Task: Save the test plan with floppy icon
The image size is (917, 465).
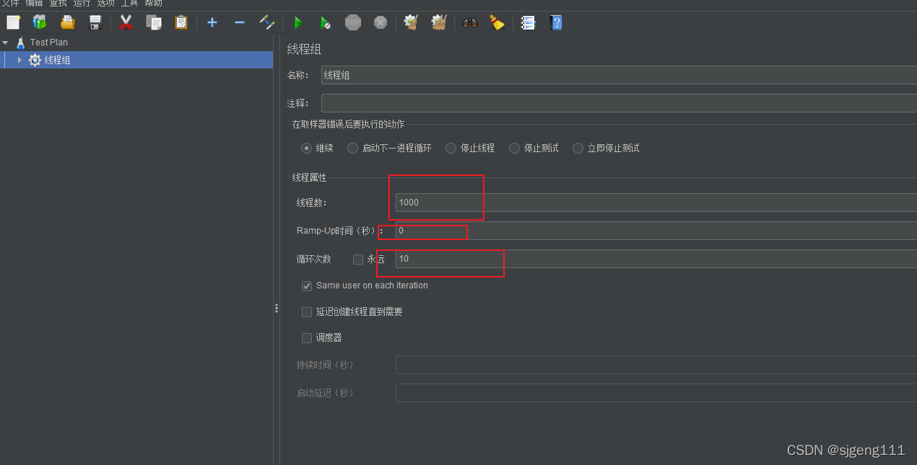Action: 95,22
